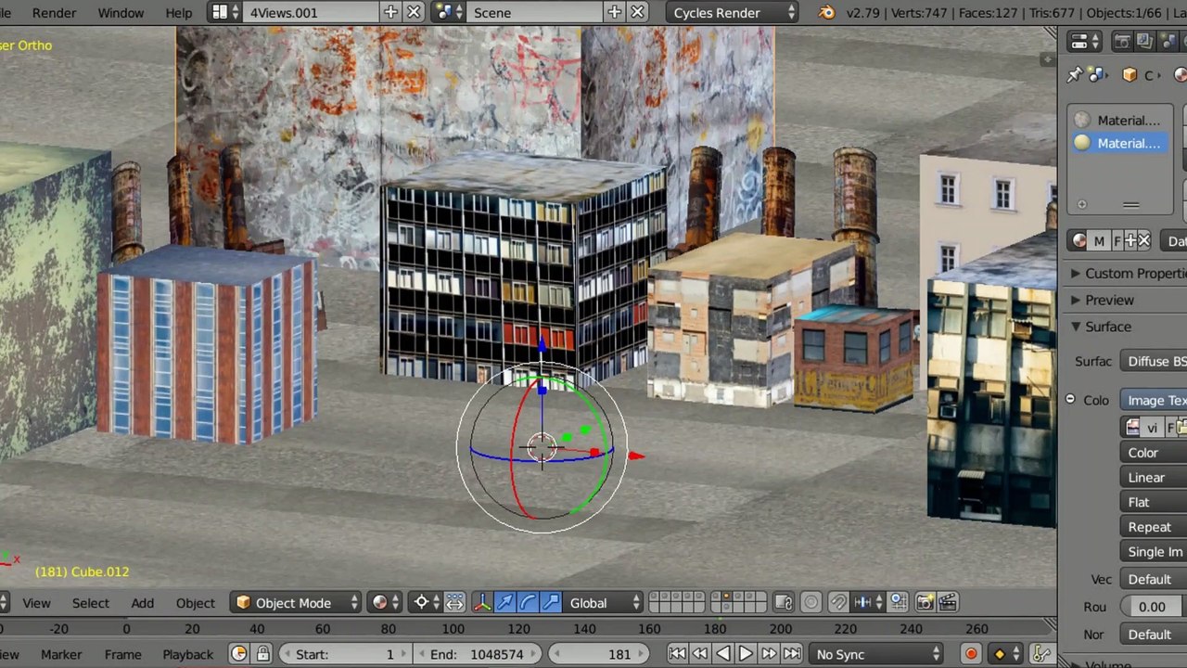Screen dimensions: 1187x668
Task: Add a new scene with plus button
Action: tap(614, 12)
